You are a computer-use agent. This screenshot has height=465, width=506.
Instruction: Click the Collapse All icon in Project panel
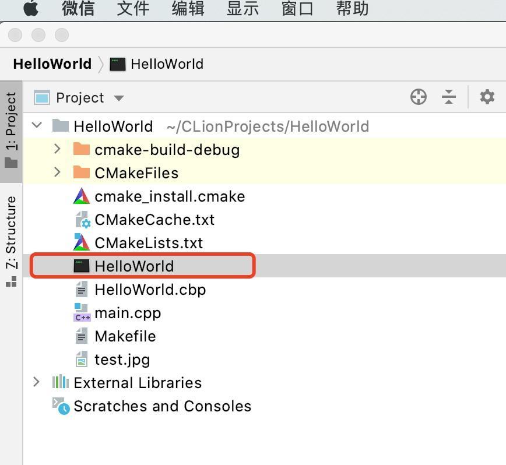point(449,97)
